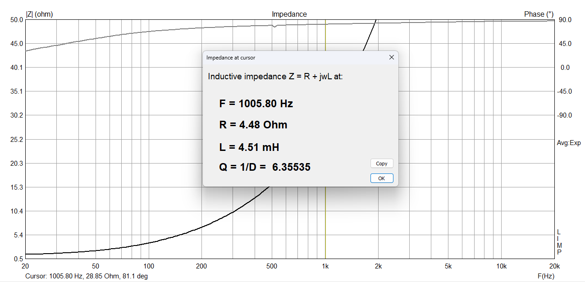Select the F = 1005.80 Hz value
585x282 pixels.
click(256, 104)
